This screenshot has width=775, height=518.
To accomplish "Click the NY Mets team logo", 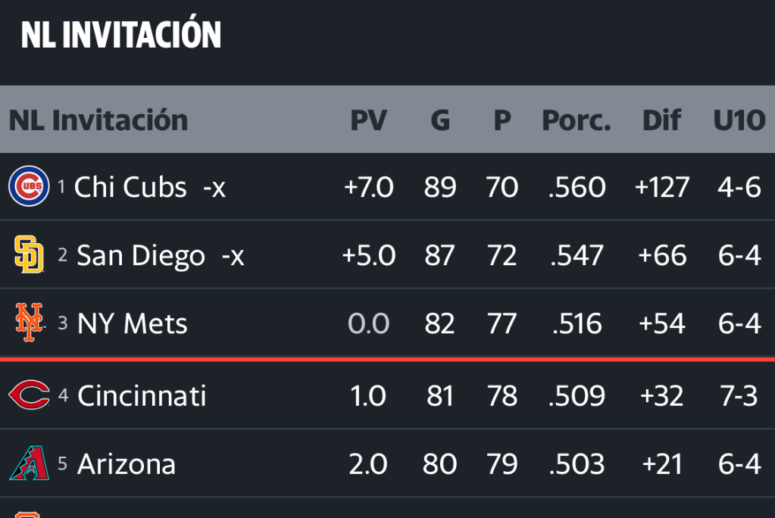I will point(29,323).
